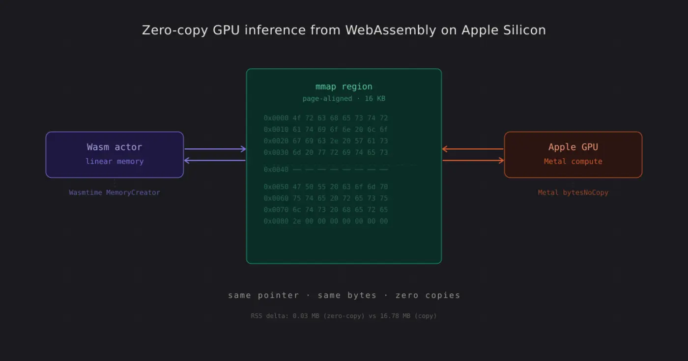Click the rightward arrow from Wasm actor
This screenshot has width=688, height=361.
point(215,148)
